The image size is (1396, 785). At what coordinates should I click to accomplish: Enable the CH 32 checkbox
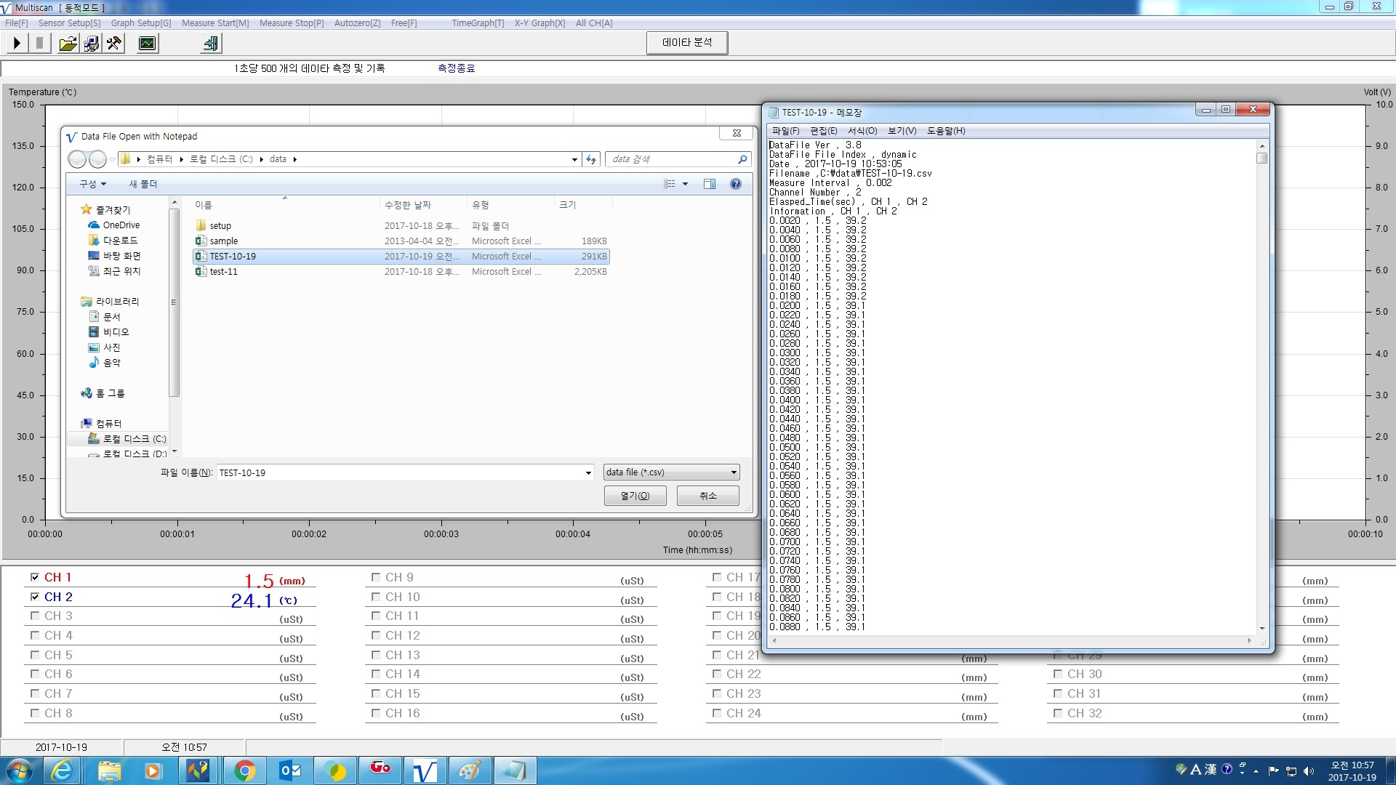[1058, 713]
